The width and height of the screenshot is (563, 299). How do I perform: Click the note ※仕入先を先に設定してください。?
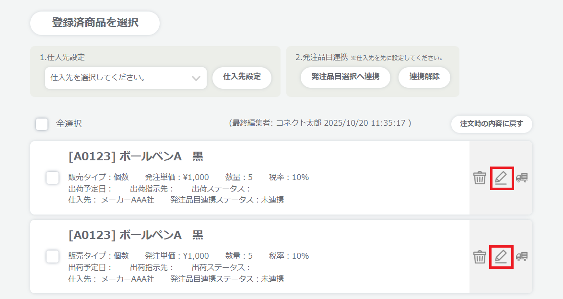pyautogui.click(x=397, y=58)
